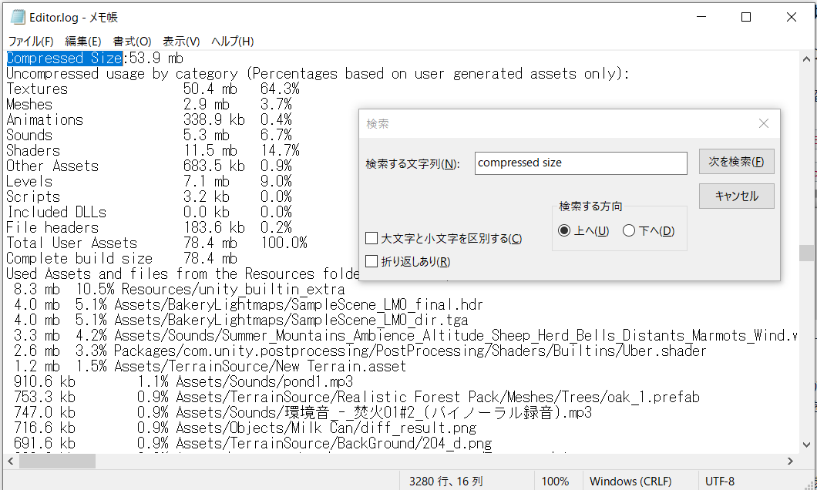Screen dimensions: 817x490
Task: Click the horizontal scrollbar right arrow
Action: [791, 461]
